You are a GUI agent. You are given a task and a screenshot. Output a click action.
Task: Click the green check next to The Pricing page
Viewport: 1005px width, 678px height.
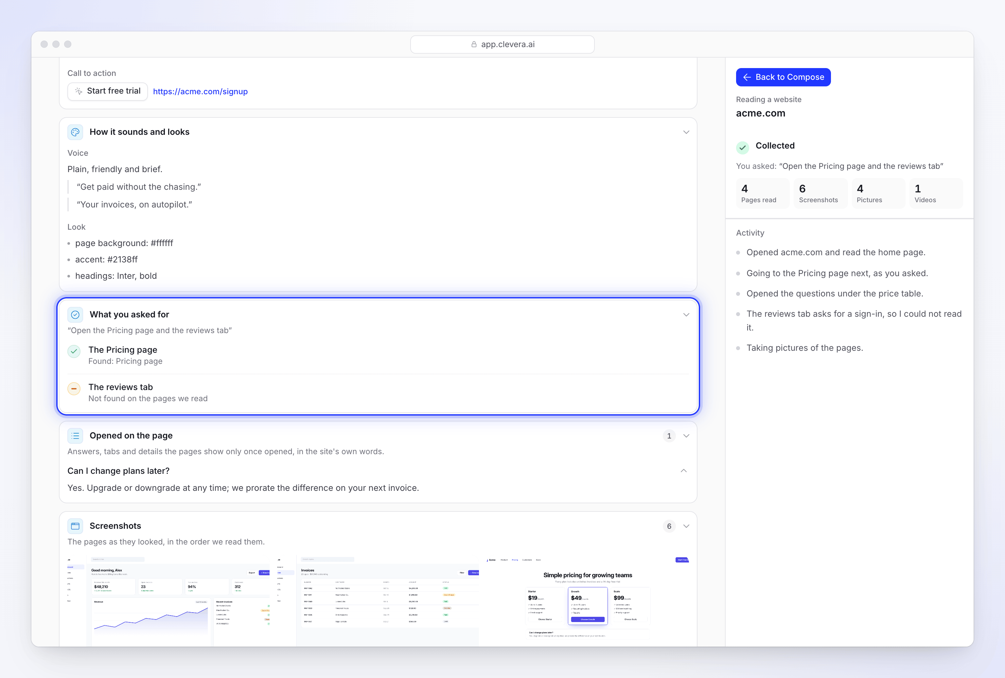pyautogui.click(x=74, y=351)
